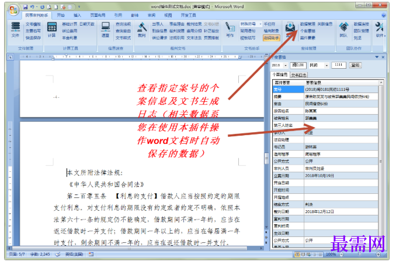Open proofing check icon in status bar
This screenshot has height=262, width=396.
click(x=58, y=254)
